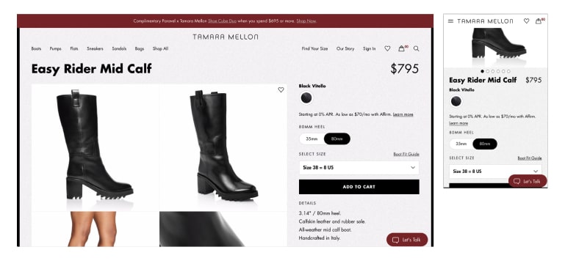Tap the mobile view wishlist heart icon
This screenshot has width=565, height=269.
point(527,21)
